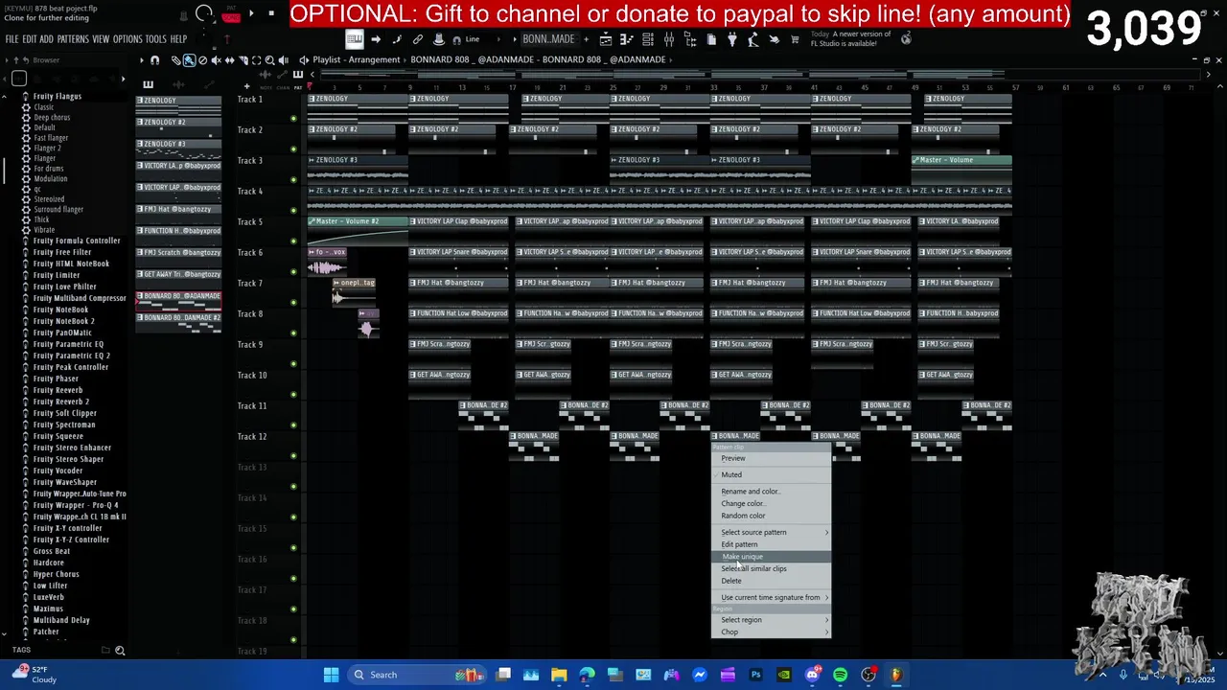Click the globe news icon
The width and height of the screenshot is (1227, 690).
click(x=906, y=38)
